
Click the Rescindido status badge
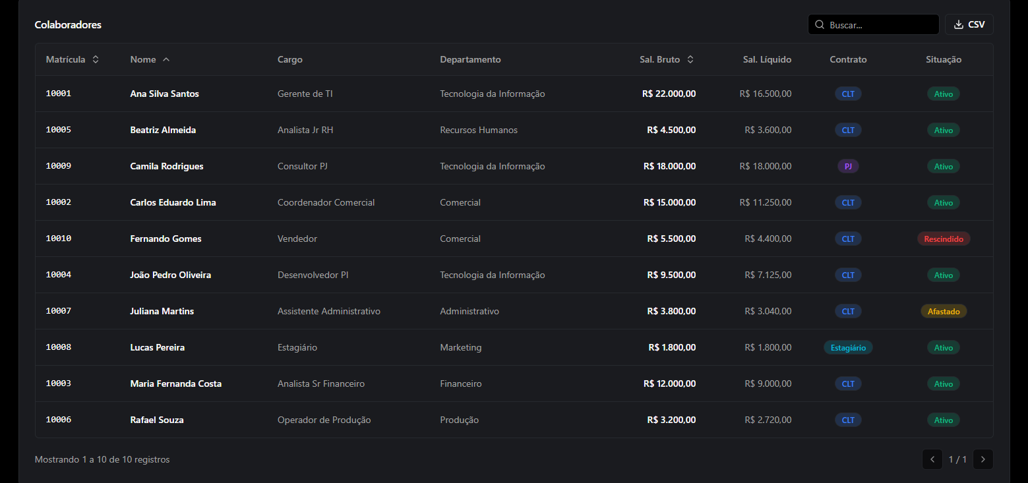point(944,239)
